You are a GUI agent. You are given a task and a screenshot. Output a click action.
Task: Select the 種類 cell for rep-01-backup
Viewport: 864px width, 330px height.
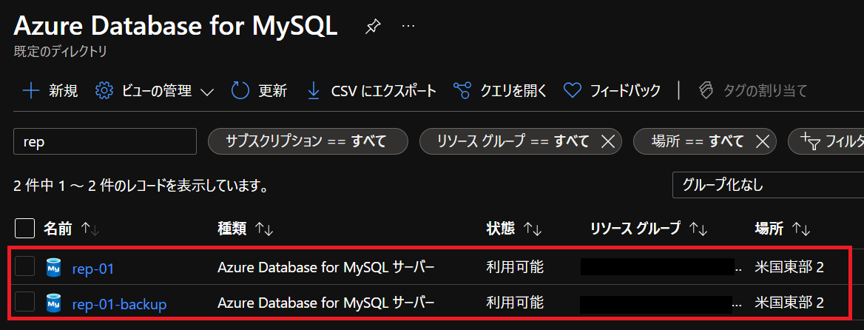(326, 303)
